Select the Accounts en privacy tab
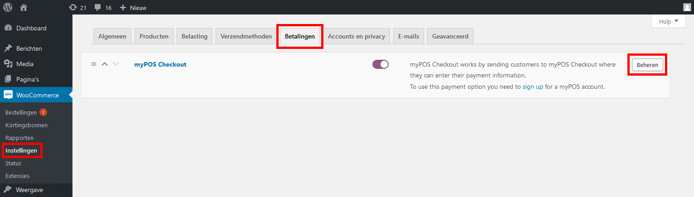 356,36
